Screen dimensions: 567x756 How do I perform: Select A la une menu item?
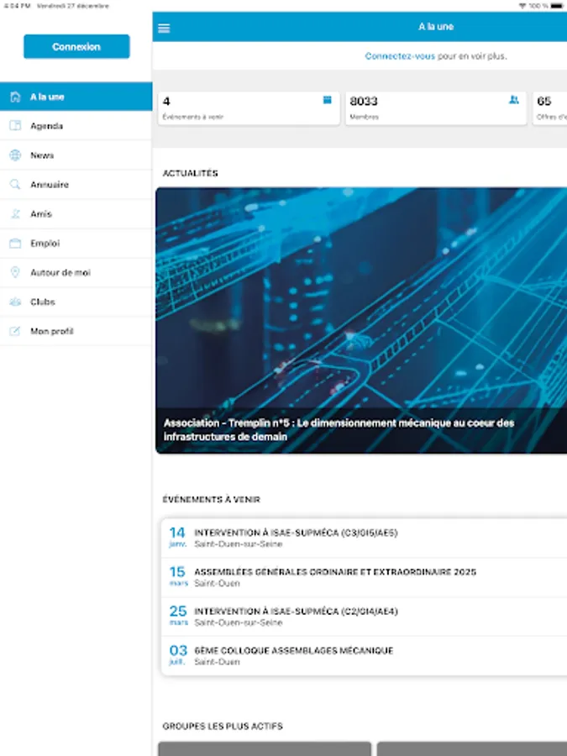click(76, 97)
